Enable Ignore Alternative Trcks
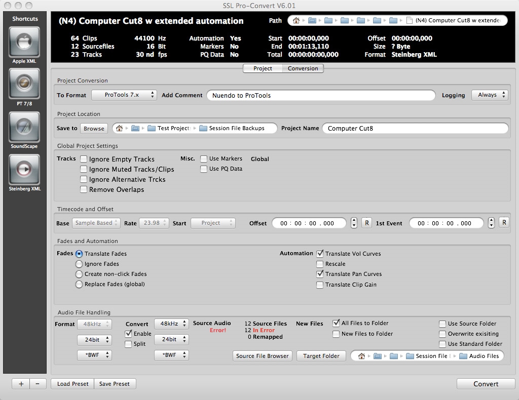 84,180
